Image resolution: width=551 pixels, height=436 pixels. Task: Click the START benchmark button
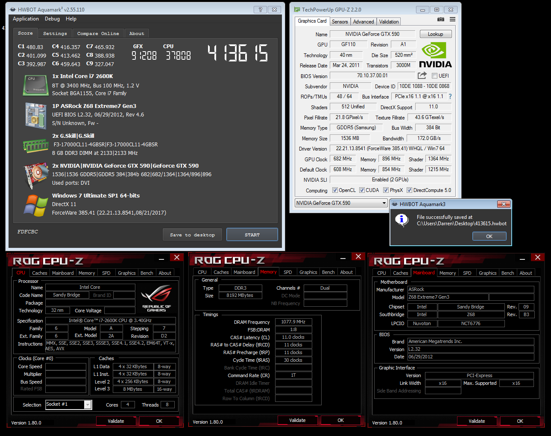(252, 235)
